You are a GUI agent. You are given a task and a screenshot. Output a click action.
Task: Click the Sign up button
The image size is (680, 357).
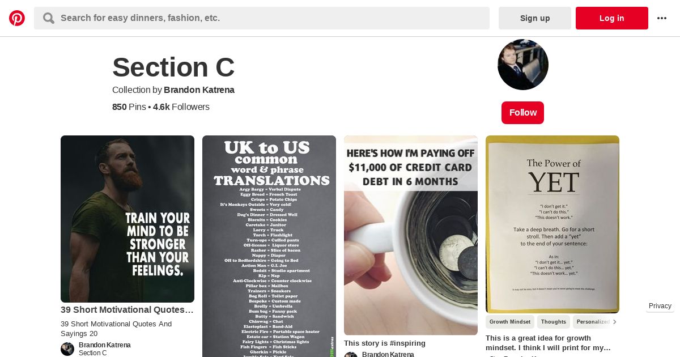[x=535, y=18]
